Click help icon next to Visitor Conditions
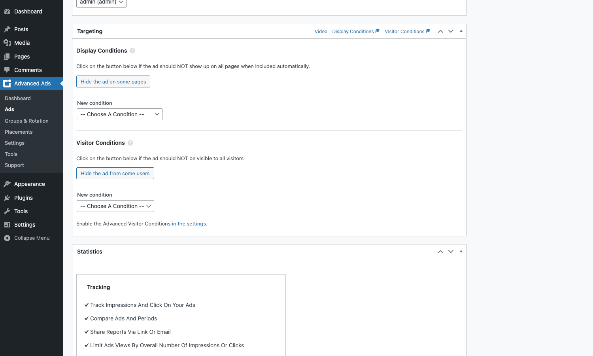This screenshot has height=356, width=593. coord(130,143)
